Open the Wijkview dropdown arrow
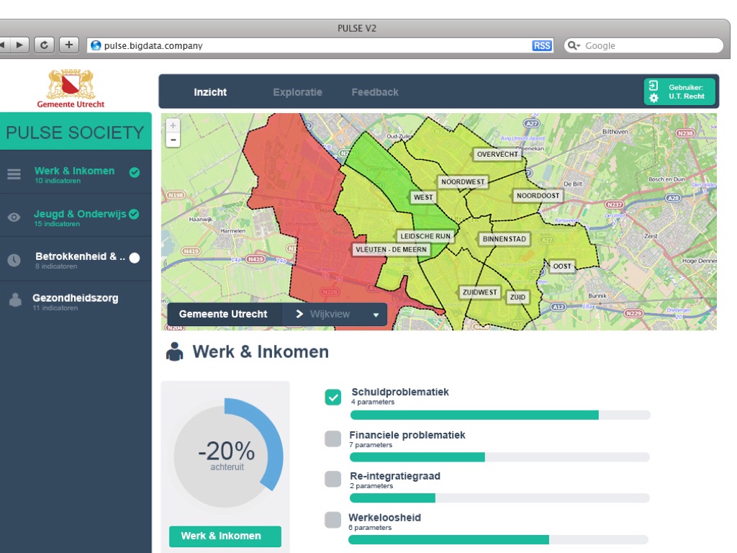Image resolution: width=737 pixels, height=553 pixels. (376, 315)
